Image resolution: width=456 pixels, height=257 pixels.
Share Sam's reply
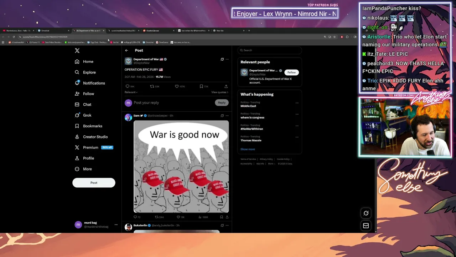(227, 217)
